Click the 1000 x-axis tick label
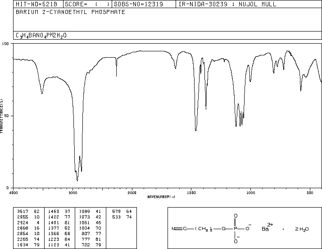Screen dimensions: 322x249 click(x=250, y=193)
